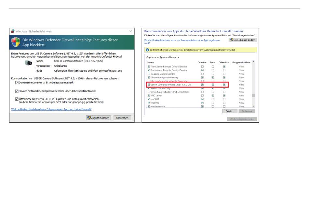Toggle the Übermittlungsoptimierung app checkbox
This screenshot has width=309, height=214.
(149, 78)
